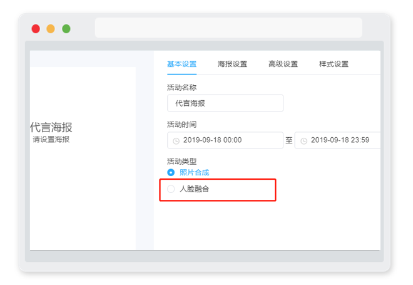Open the 高级设置 tab

(283, 64)
